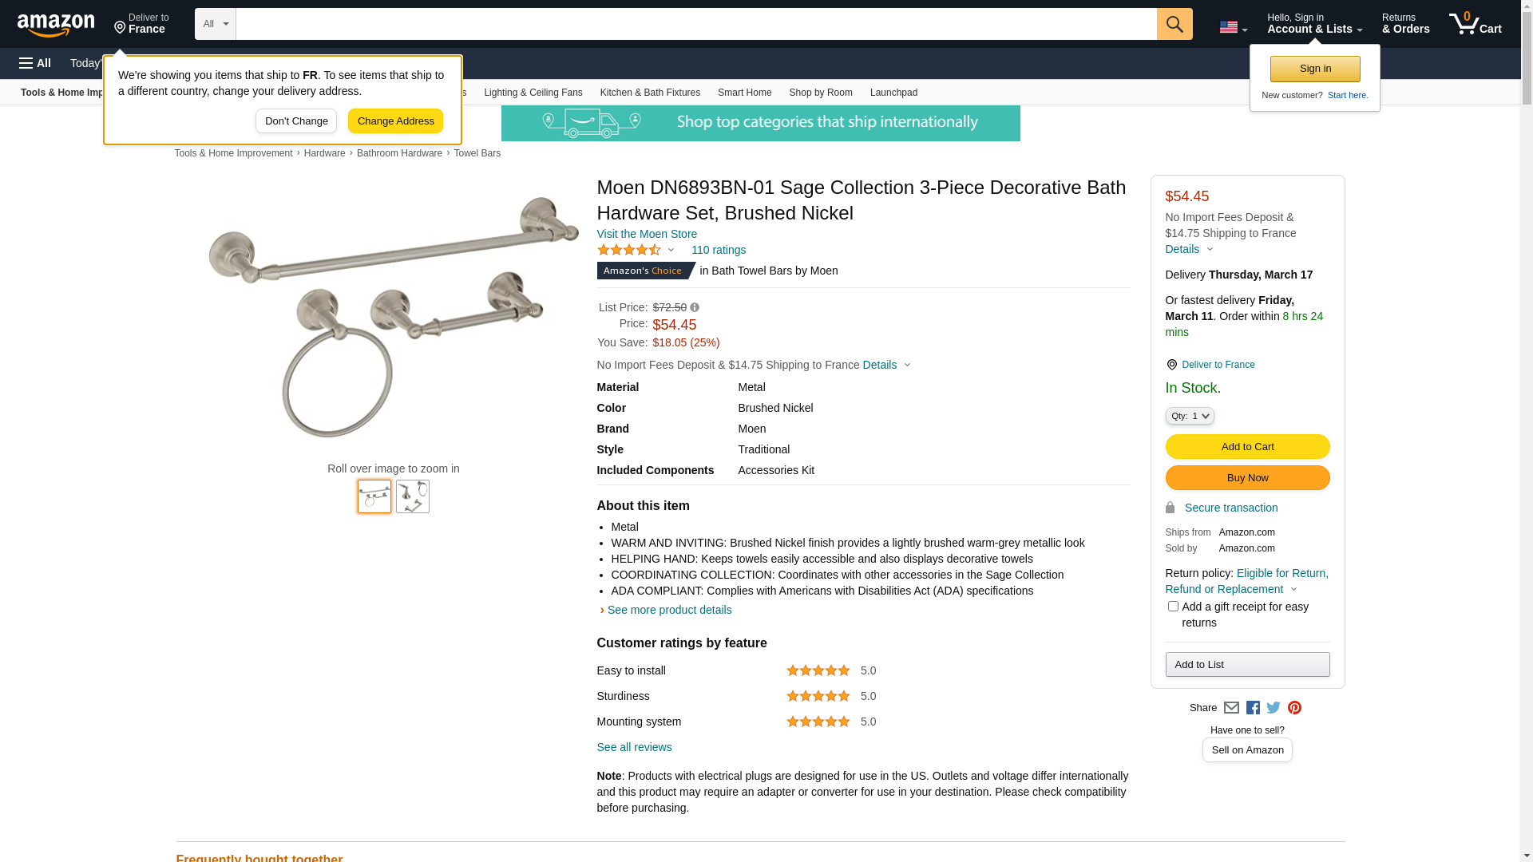Visit the Moen Store link
Image resolution: width=1533 pixels, height=862 pixels.
[647, 234]
